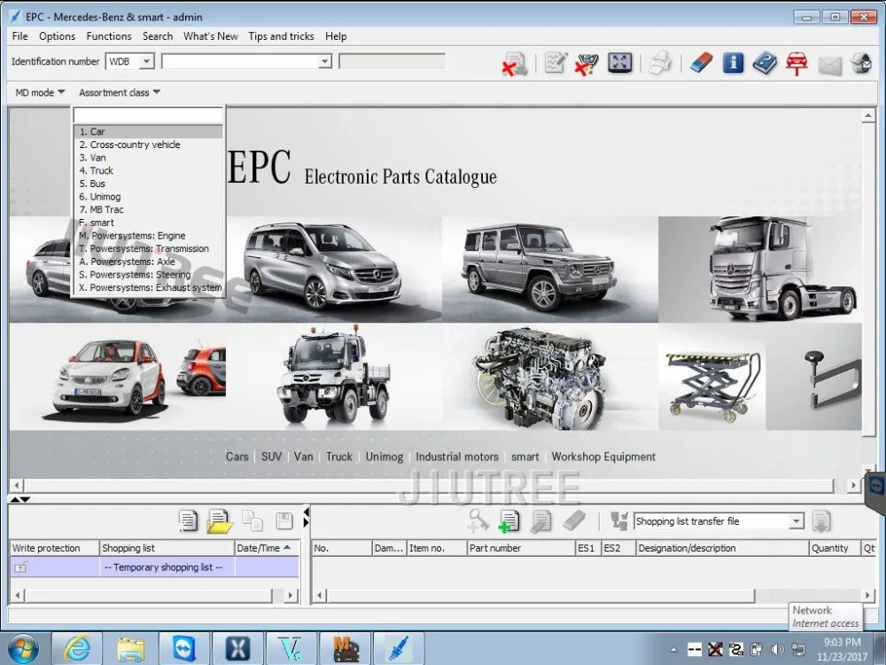Open shopping list yellow folder icon
886x665 pixels.
click(x=219, y=521)
